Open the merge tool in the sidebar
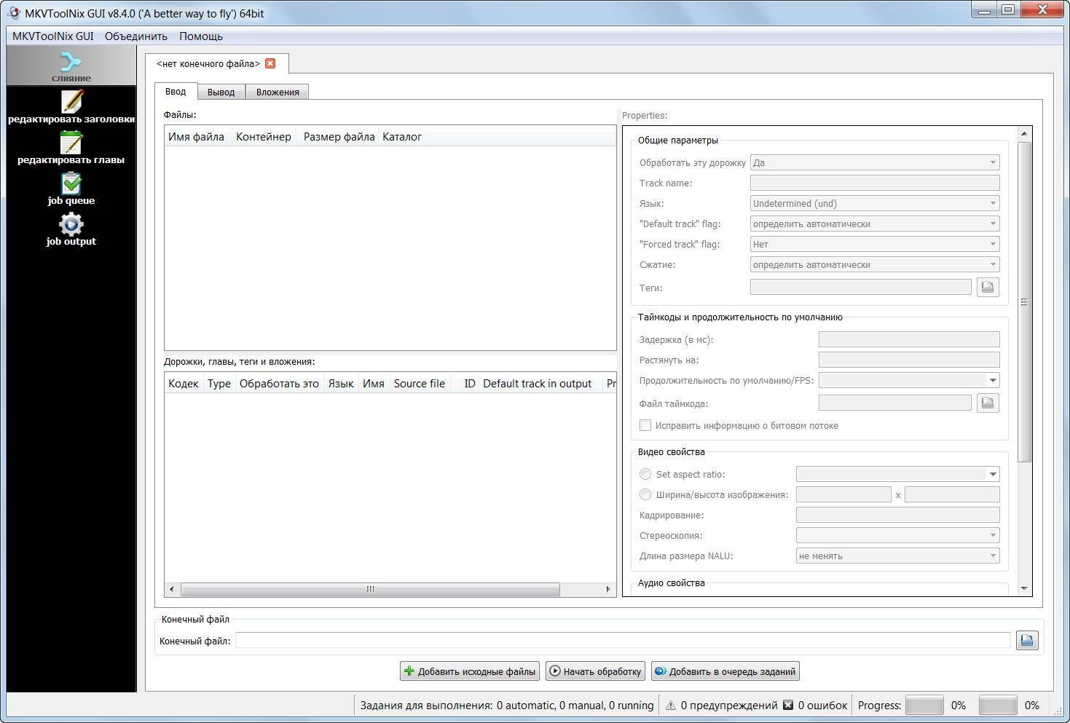The image size is (1070, 723). [71, 66]
